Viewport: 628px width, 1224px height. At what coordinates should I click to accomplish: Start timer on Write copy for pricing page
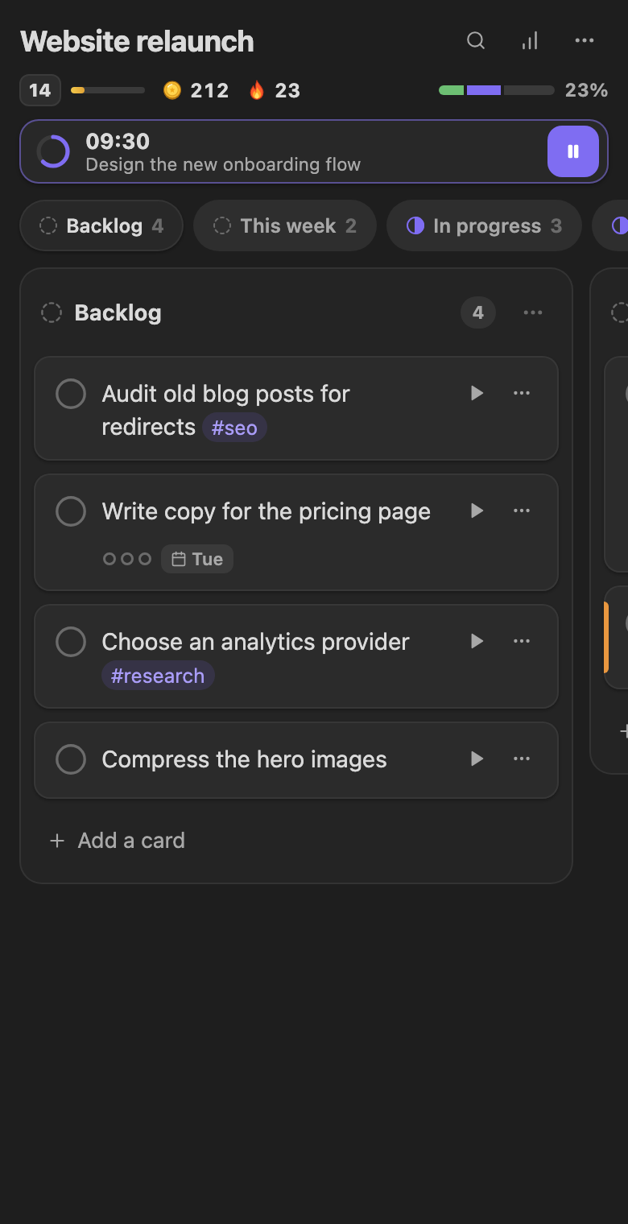[477, 511]
